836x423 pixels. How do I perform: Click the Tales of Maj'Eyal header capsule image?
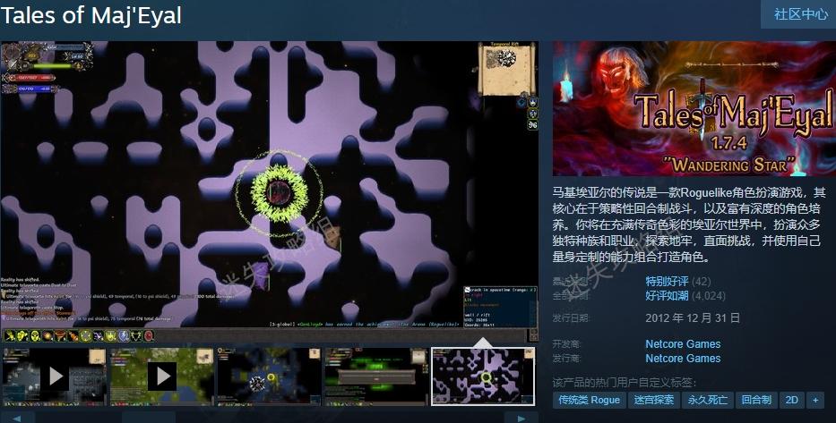click(694, 108)
